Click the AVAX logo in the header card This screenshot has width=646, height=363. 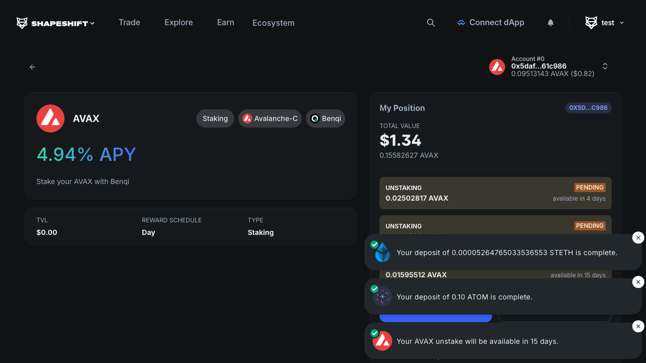[50, 118]
